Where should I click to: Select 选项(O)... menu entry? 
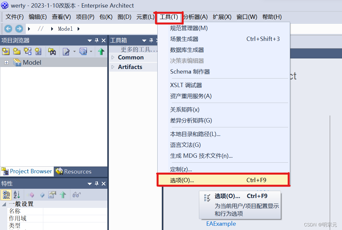coord(224,180)
